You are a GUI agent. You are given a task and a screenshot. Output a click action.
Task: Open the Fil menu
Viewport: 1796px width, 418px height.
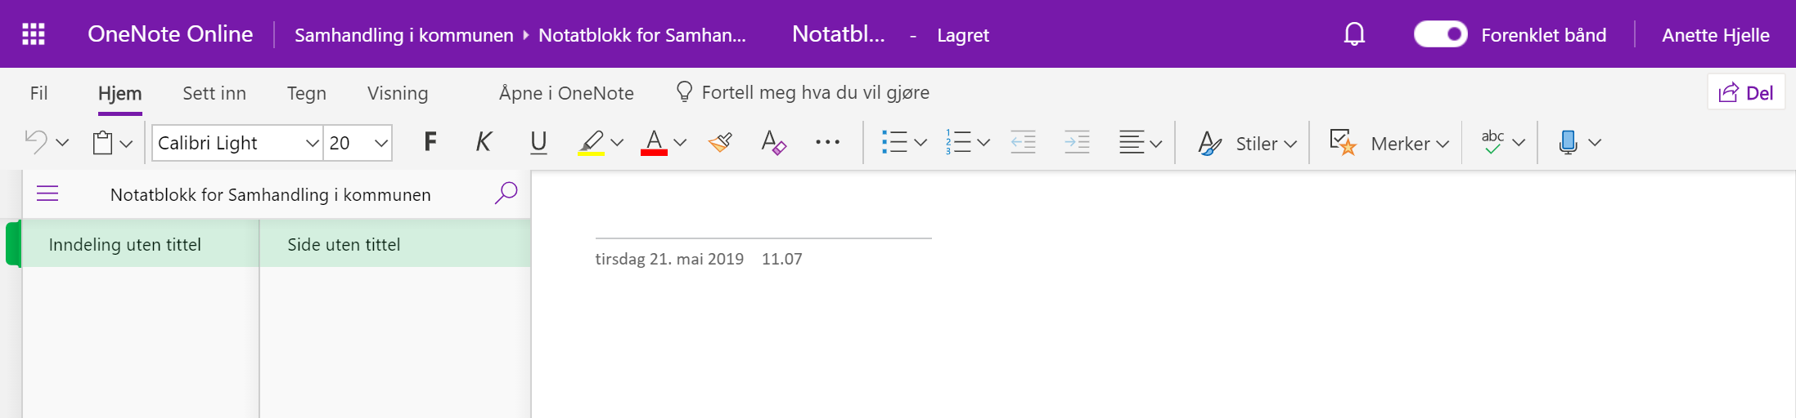coord(39,93)
